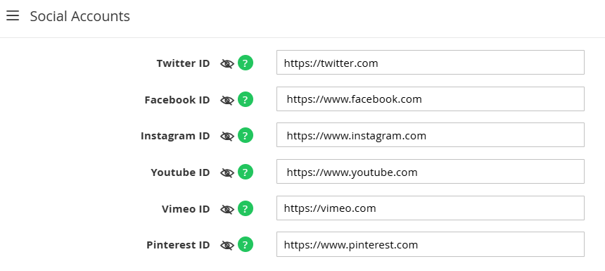Click the help icon for Twitter ID
Screen dimensions: 605x271
point(246,63)
